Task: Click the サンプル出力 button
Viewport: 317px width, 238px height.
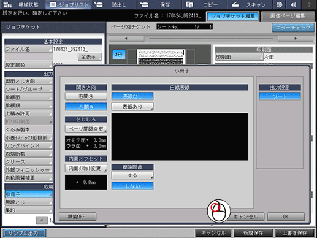Action: (x=25, y=233)
